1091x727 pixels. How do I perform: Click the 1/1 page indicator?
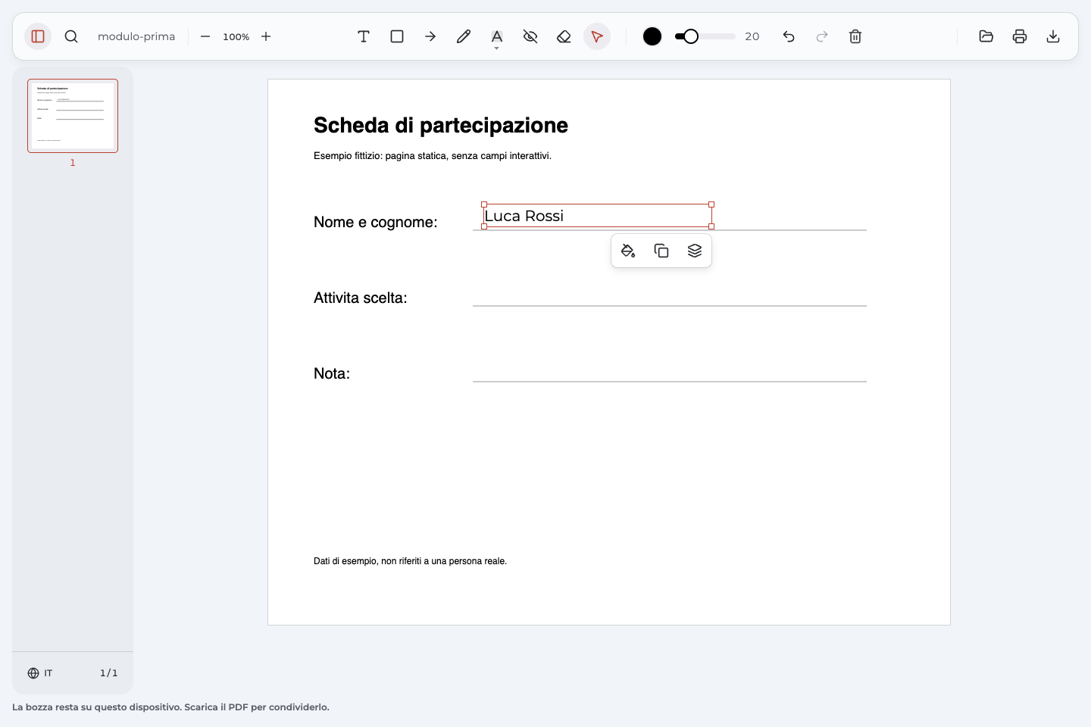[x=109, y=673]
